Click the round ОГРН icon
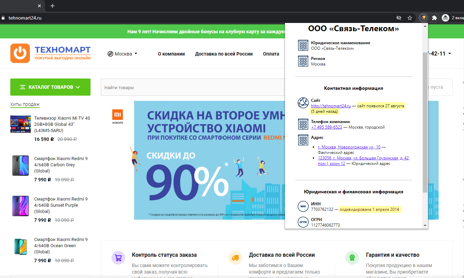This screenshot has height=278, width=464. pyautogui.click(x=303, y=222)
